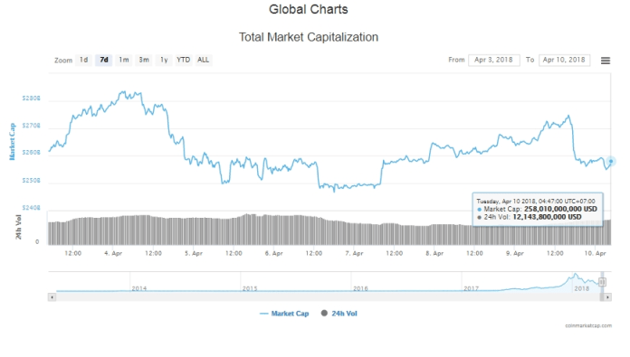Image resolution: width=630 pixels, height=357 pixels.
Task: Click the 9. Apr x-axis label
Action: click(x=515, y=253)
